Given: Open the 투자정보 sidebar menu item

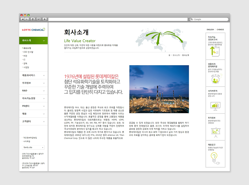Looking at the screenshot, I should [x=33, y=83].
